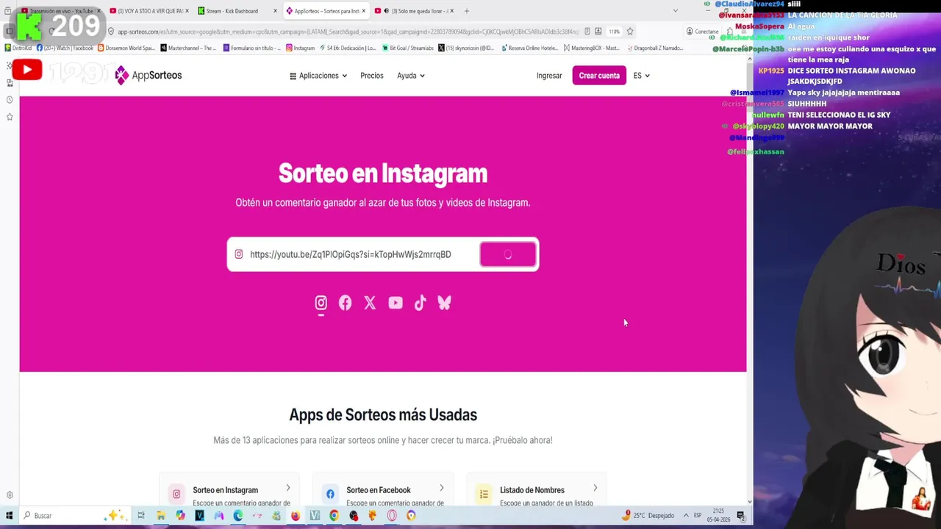Click the list icon on Listado de Nombres card
The width and height of the screenshot is (941, 529).
(x=484, y=494)
